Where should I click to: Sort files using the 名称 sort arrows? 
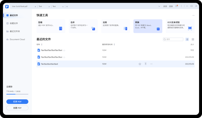click(x=42, y=45)
